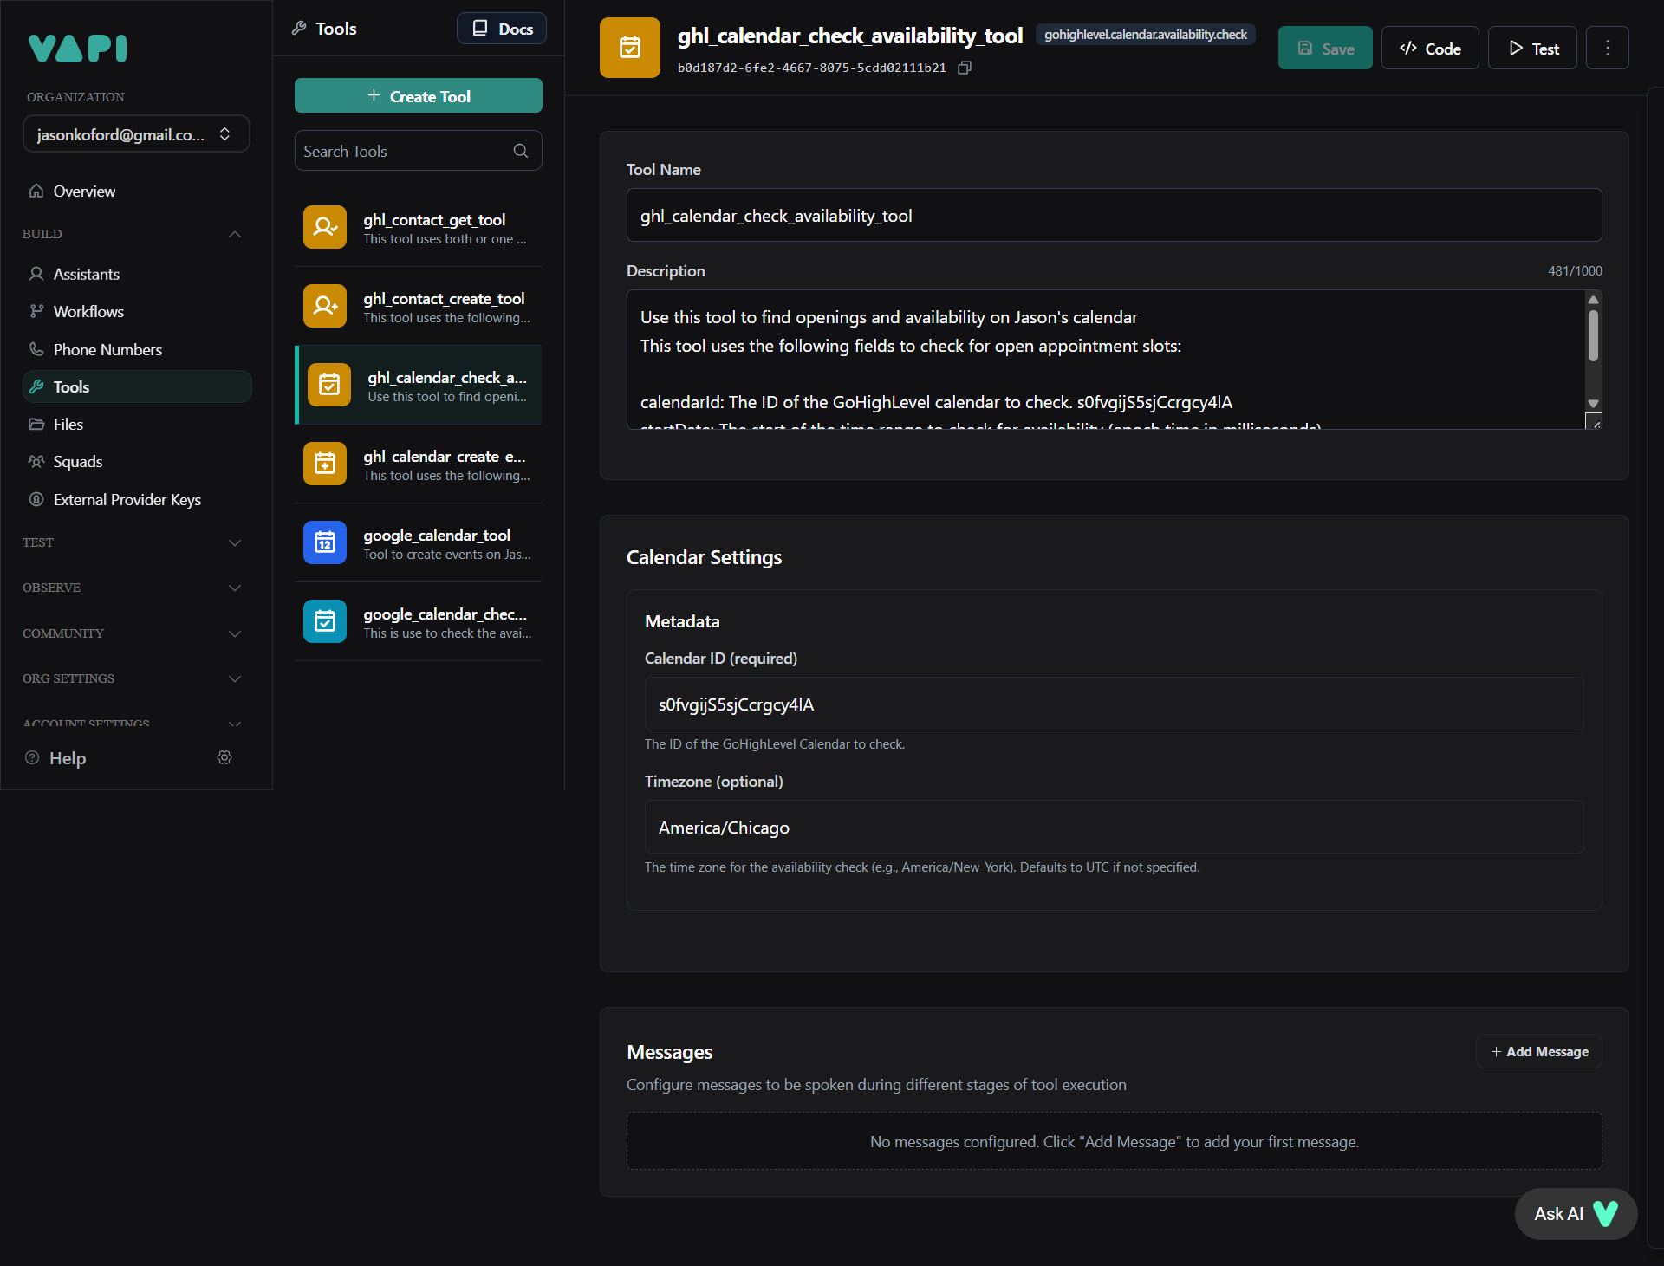The image size is (1664, 1266).
Task: Copy the tool ID using the copy icon
Action: [x=965, y=68]
